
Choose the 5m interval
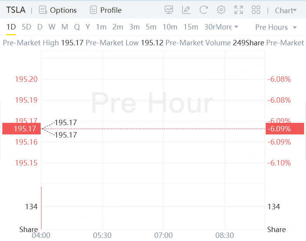(151, 27)
